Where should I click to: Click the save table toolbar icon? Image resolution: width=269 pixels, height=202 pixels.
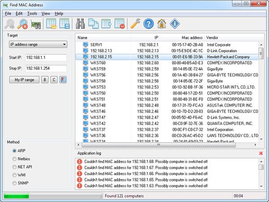(x=65, y=23)
